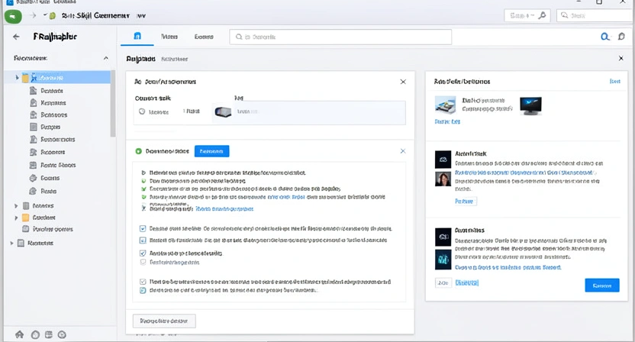Click the green status circle icon in the left card
The height and width of the screenshot is (342, 635).
point(138,151)
